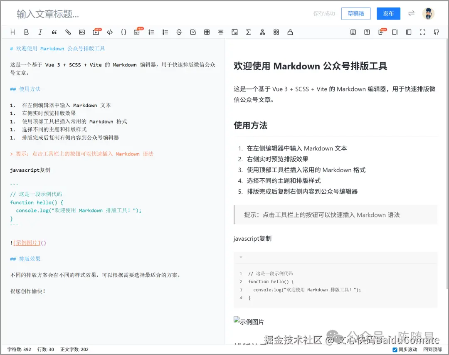Viewport: 449px width, 355px height.
Task: Click the 草稿箱 drafts button
Action: click(x=356, y=13)
